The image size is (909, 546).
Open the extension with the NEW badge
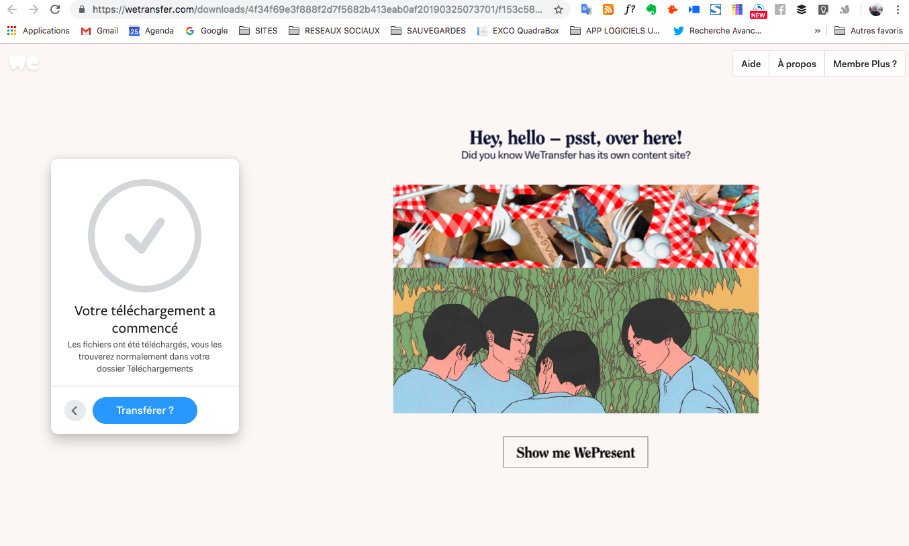point(759,10)
